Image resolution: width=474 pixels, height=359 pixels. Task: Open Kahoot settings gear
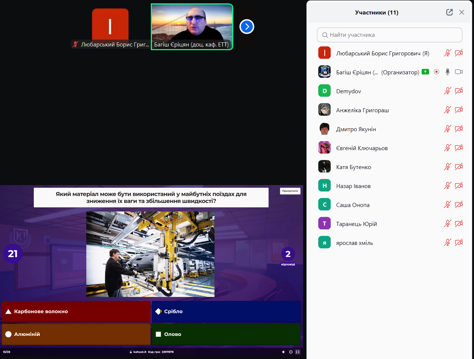click(x=290, y=352)
